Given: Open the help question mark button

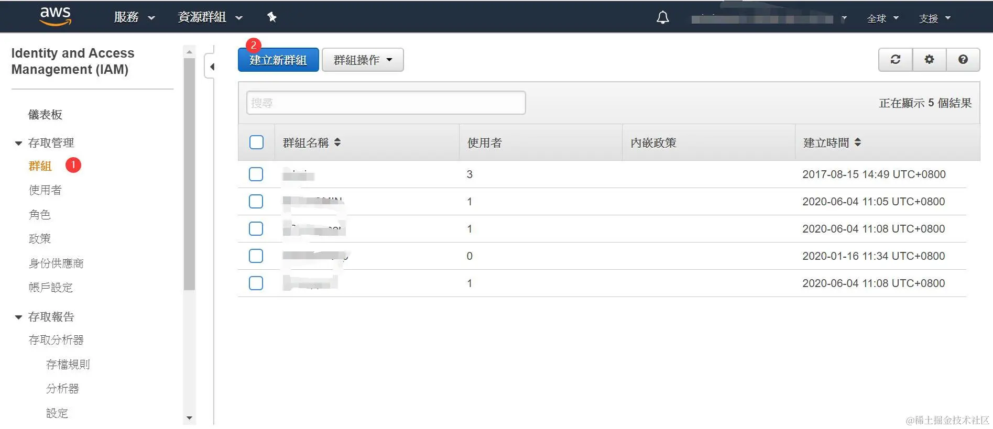Looking at the screenshot, I should [963, 59].
